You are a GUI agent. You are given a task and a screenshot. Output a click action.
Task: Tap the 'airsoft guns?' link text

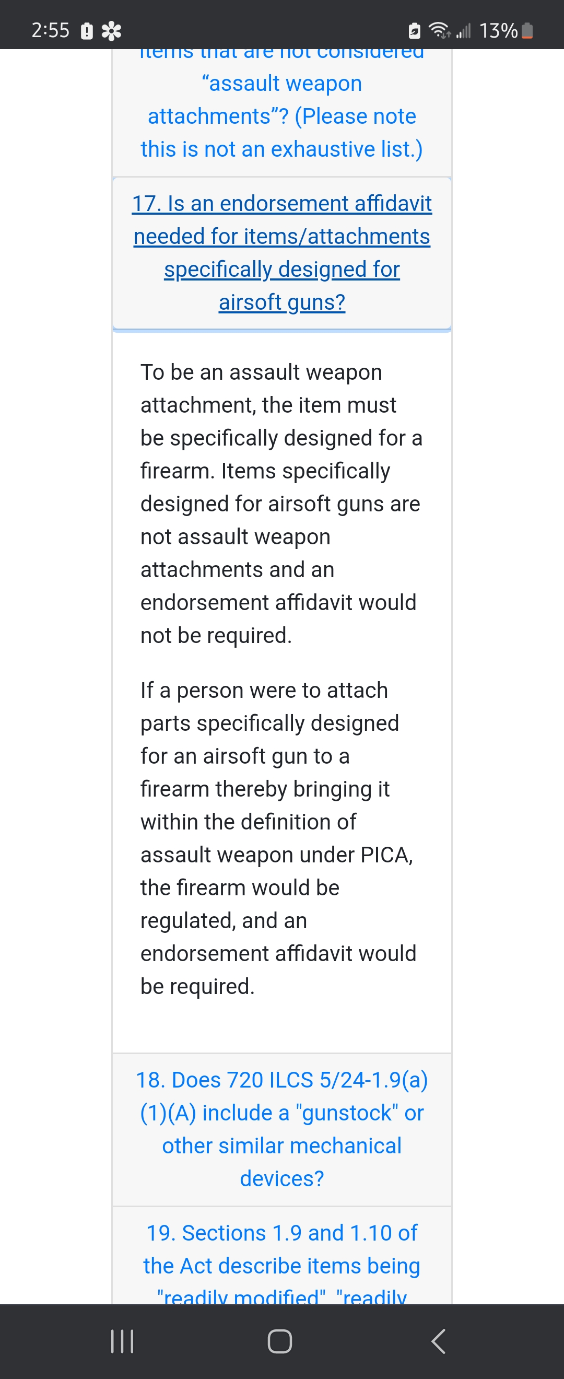click(282, 303)
